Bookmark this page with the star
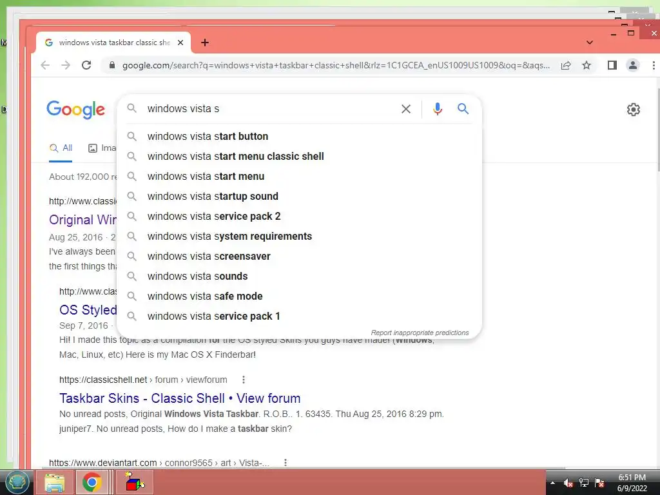Screen dimensions: 660x495 point(587,65)
